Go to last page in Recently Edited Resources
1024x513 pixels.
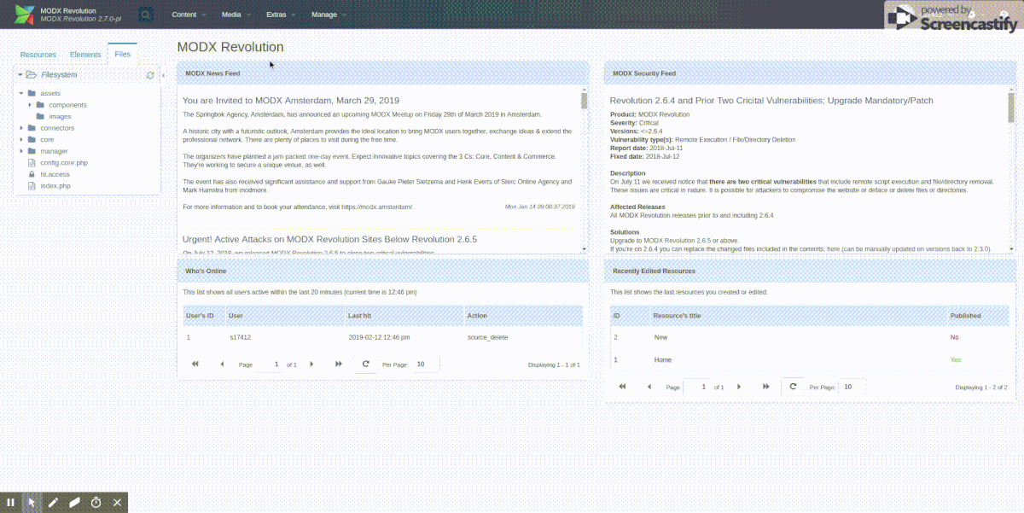766,387
